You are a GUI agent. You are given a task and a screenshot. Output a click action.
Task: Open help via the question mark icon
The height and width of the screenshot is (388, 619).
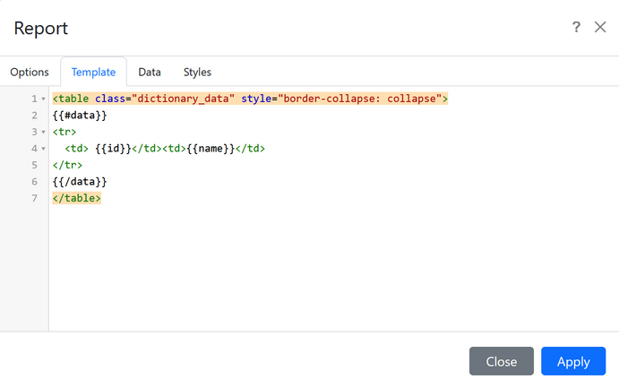[577, 28]
